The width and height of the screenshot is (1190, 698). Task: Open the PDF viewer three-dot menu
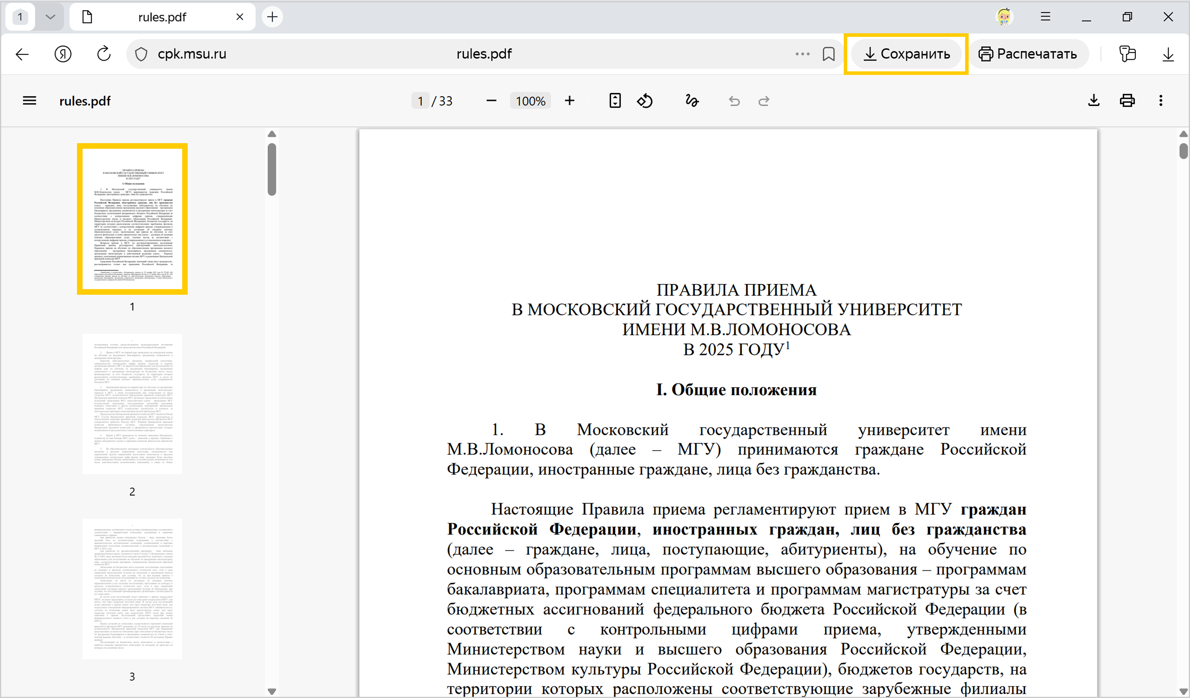click(x=1161, y=100)
